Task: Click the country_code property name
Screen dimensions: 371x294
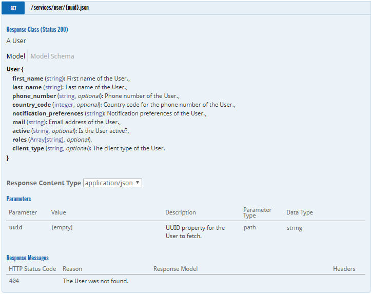Action: click(x=31, y=105)
